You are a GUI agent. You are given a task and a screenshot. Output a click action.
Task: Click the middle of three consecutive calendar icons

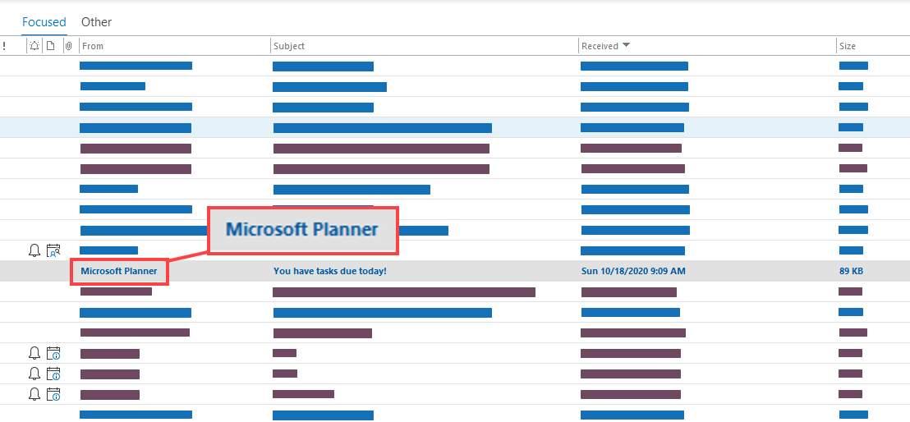pyautogui.click(x=53, y=374)
